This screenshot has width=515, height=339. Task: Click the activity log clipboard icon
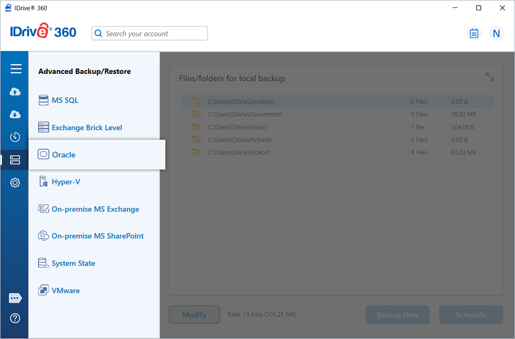(x=474, y=33)
